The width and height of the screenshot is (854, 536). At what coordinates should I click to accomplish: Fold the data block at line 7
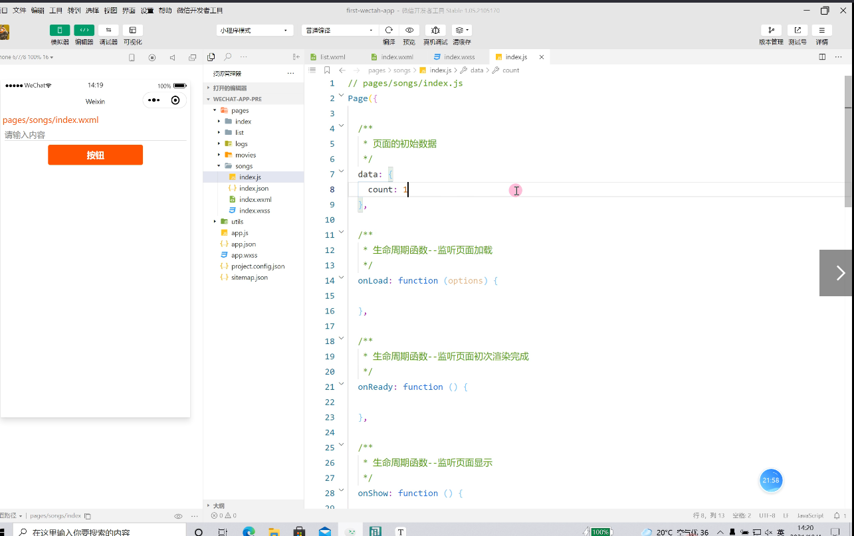pyautogui.click(x=342, y=171)
